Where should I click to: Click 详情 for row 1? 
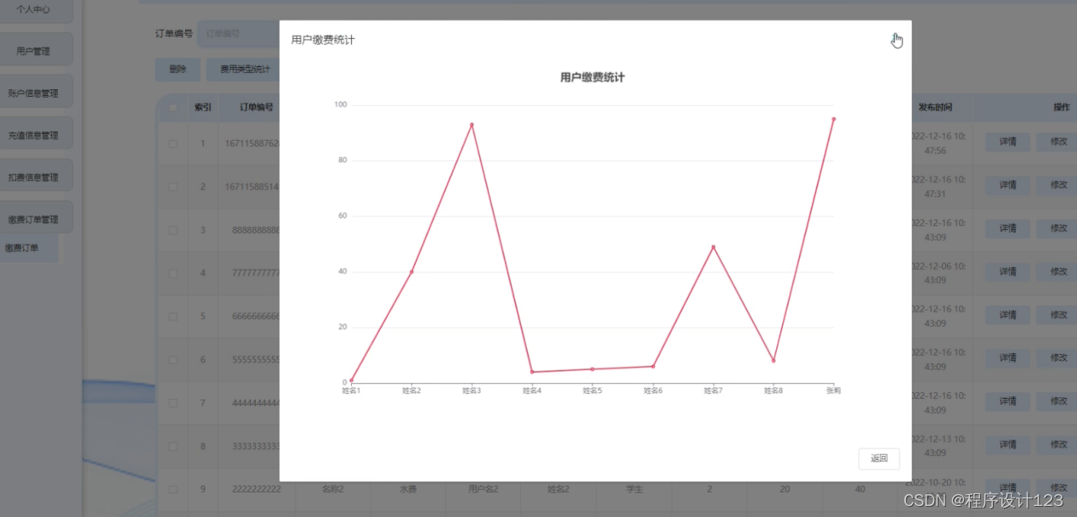tap(1007, 142)
